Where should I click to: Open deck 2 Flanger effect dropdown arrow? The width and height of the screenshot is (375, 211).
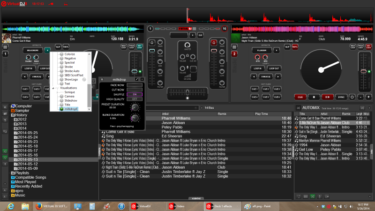pos(277,51)
